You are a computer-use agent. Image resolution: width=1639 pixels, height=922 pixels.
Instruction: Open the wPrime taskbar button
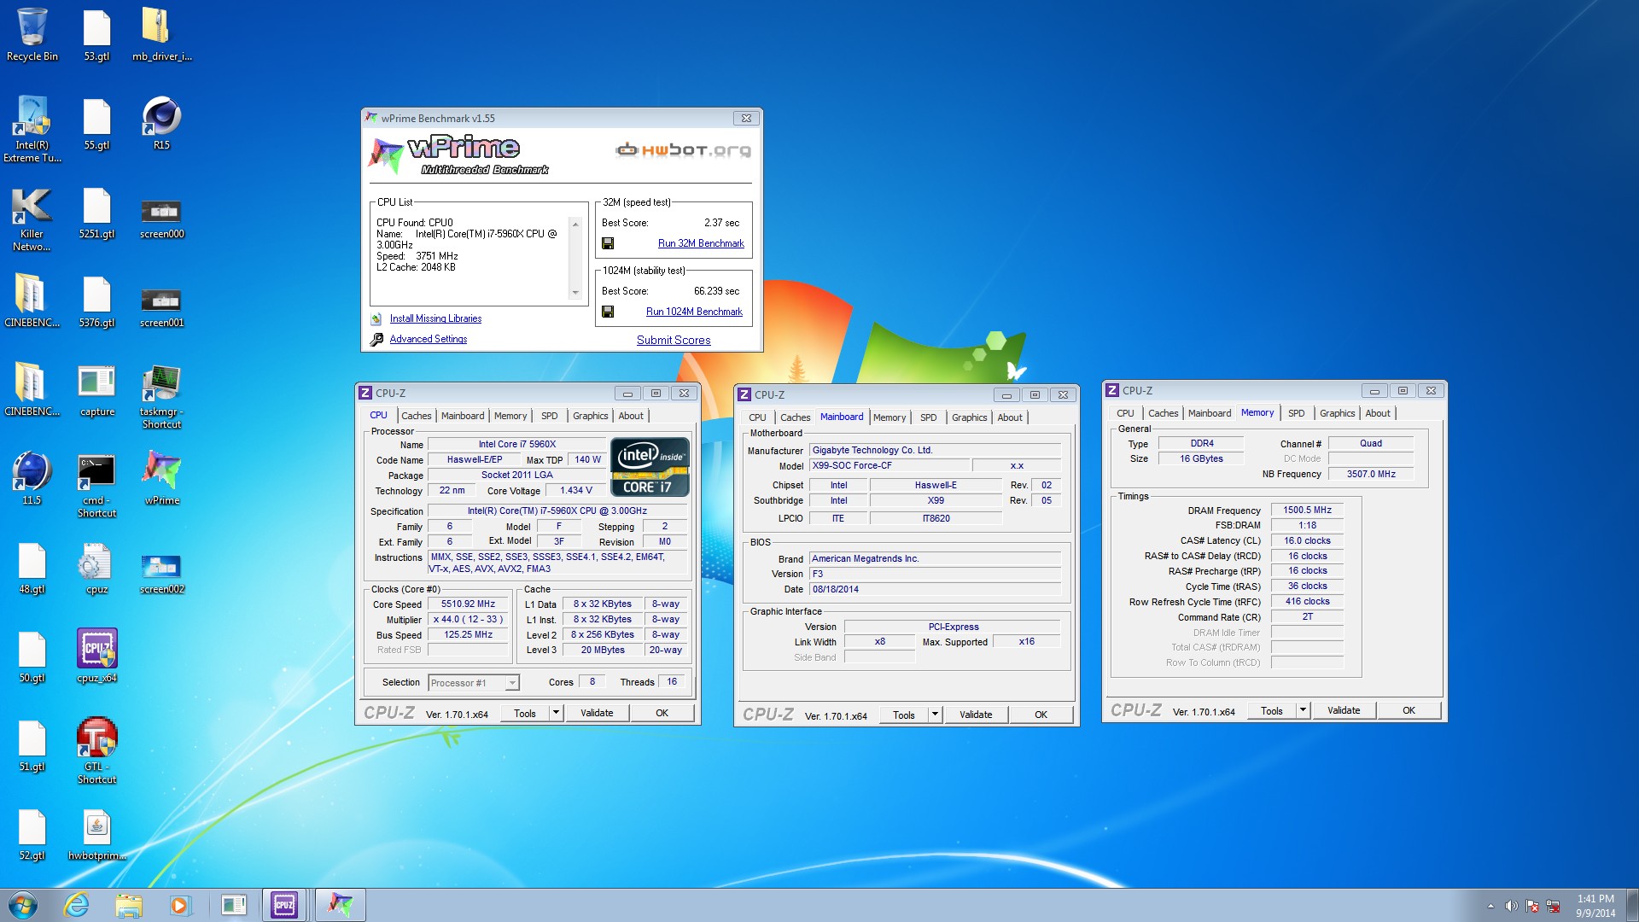[341, 905]
